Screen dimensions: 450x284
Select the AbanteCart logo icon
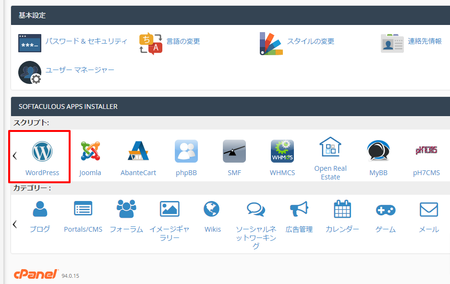pos(138,151)
